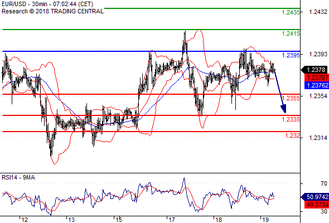The image size is (329, 223).
Task: Click the RSI 70 level label
Action: point(324,184)
